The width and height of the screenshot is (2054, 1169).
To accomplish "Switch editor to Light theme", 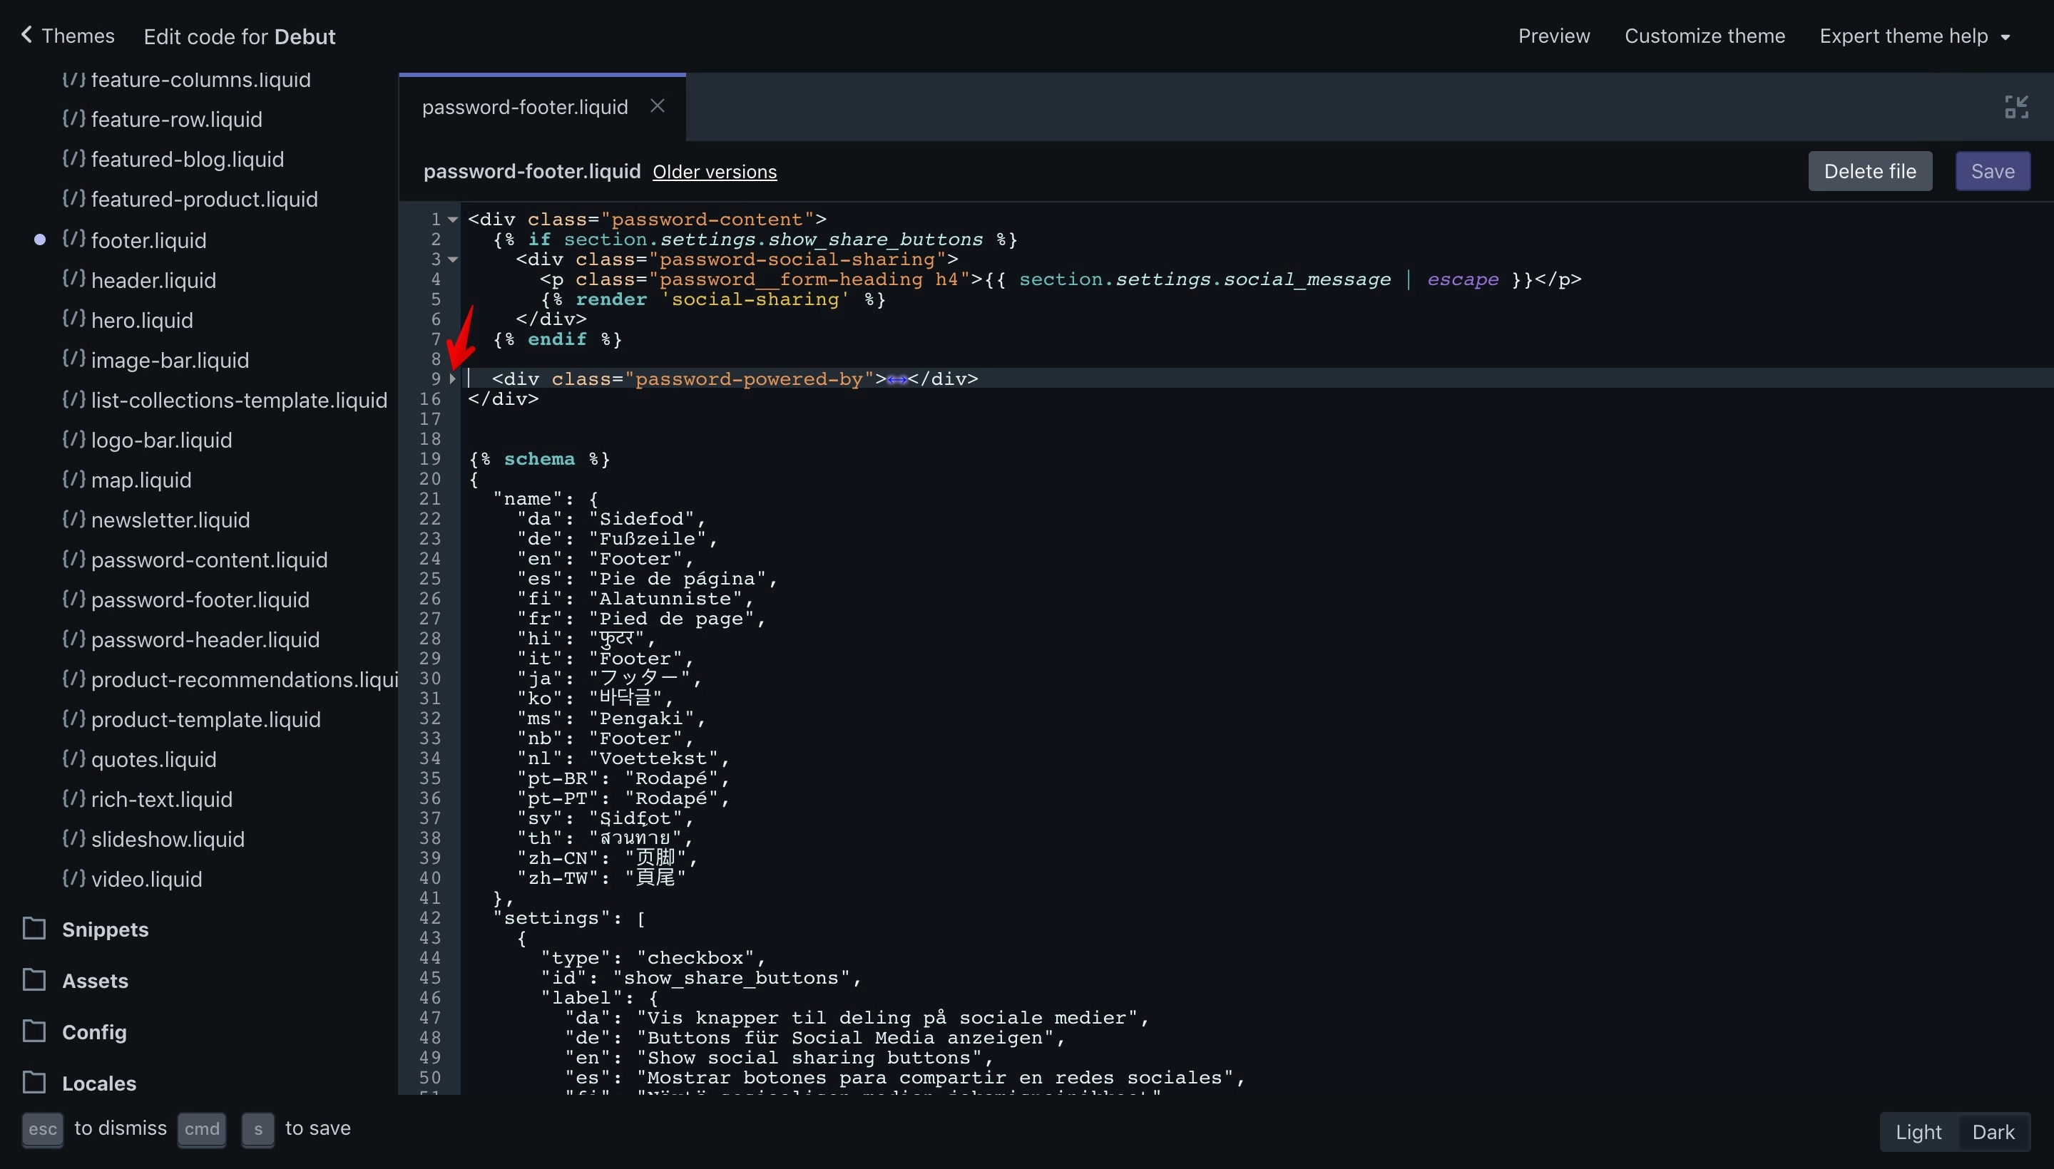I will (x=1918, y=1132).
